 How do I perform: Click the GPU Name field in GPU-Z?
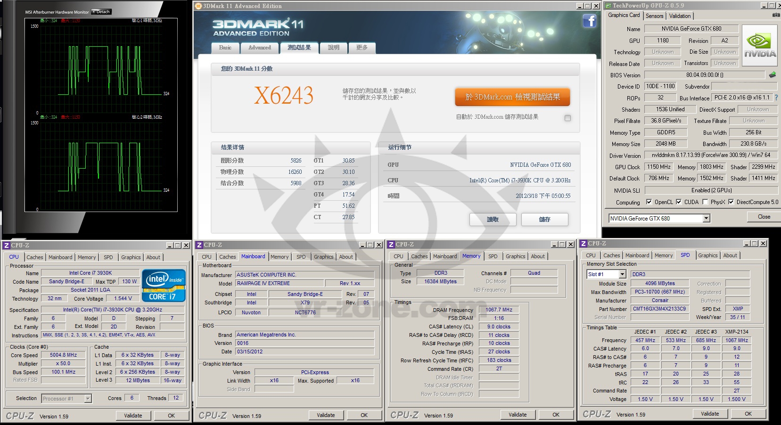[691, 29]
